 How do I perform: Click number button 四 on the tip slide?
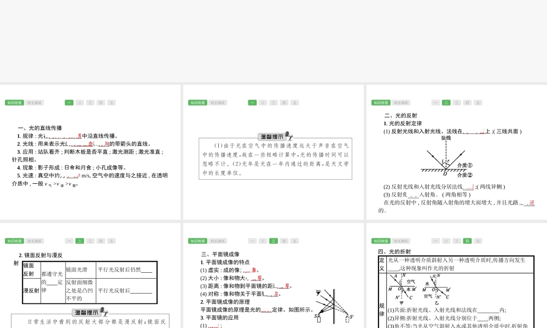[x=284, y=102]
